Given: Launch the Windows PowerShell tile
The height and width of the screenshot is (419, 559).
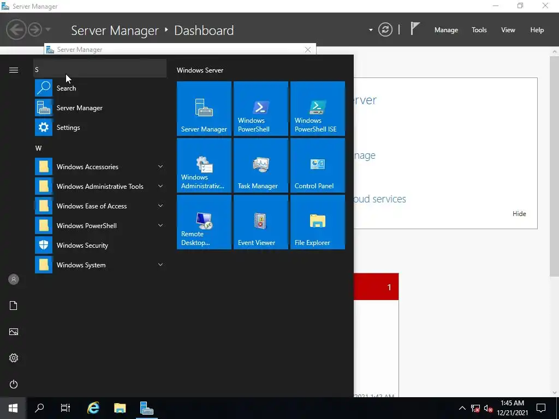Looking at the screenshot, I should [260, 109].
